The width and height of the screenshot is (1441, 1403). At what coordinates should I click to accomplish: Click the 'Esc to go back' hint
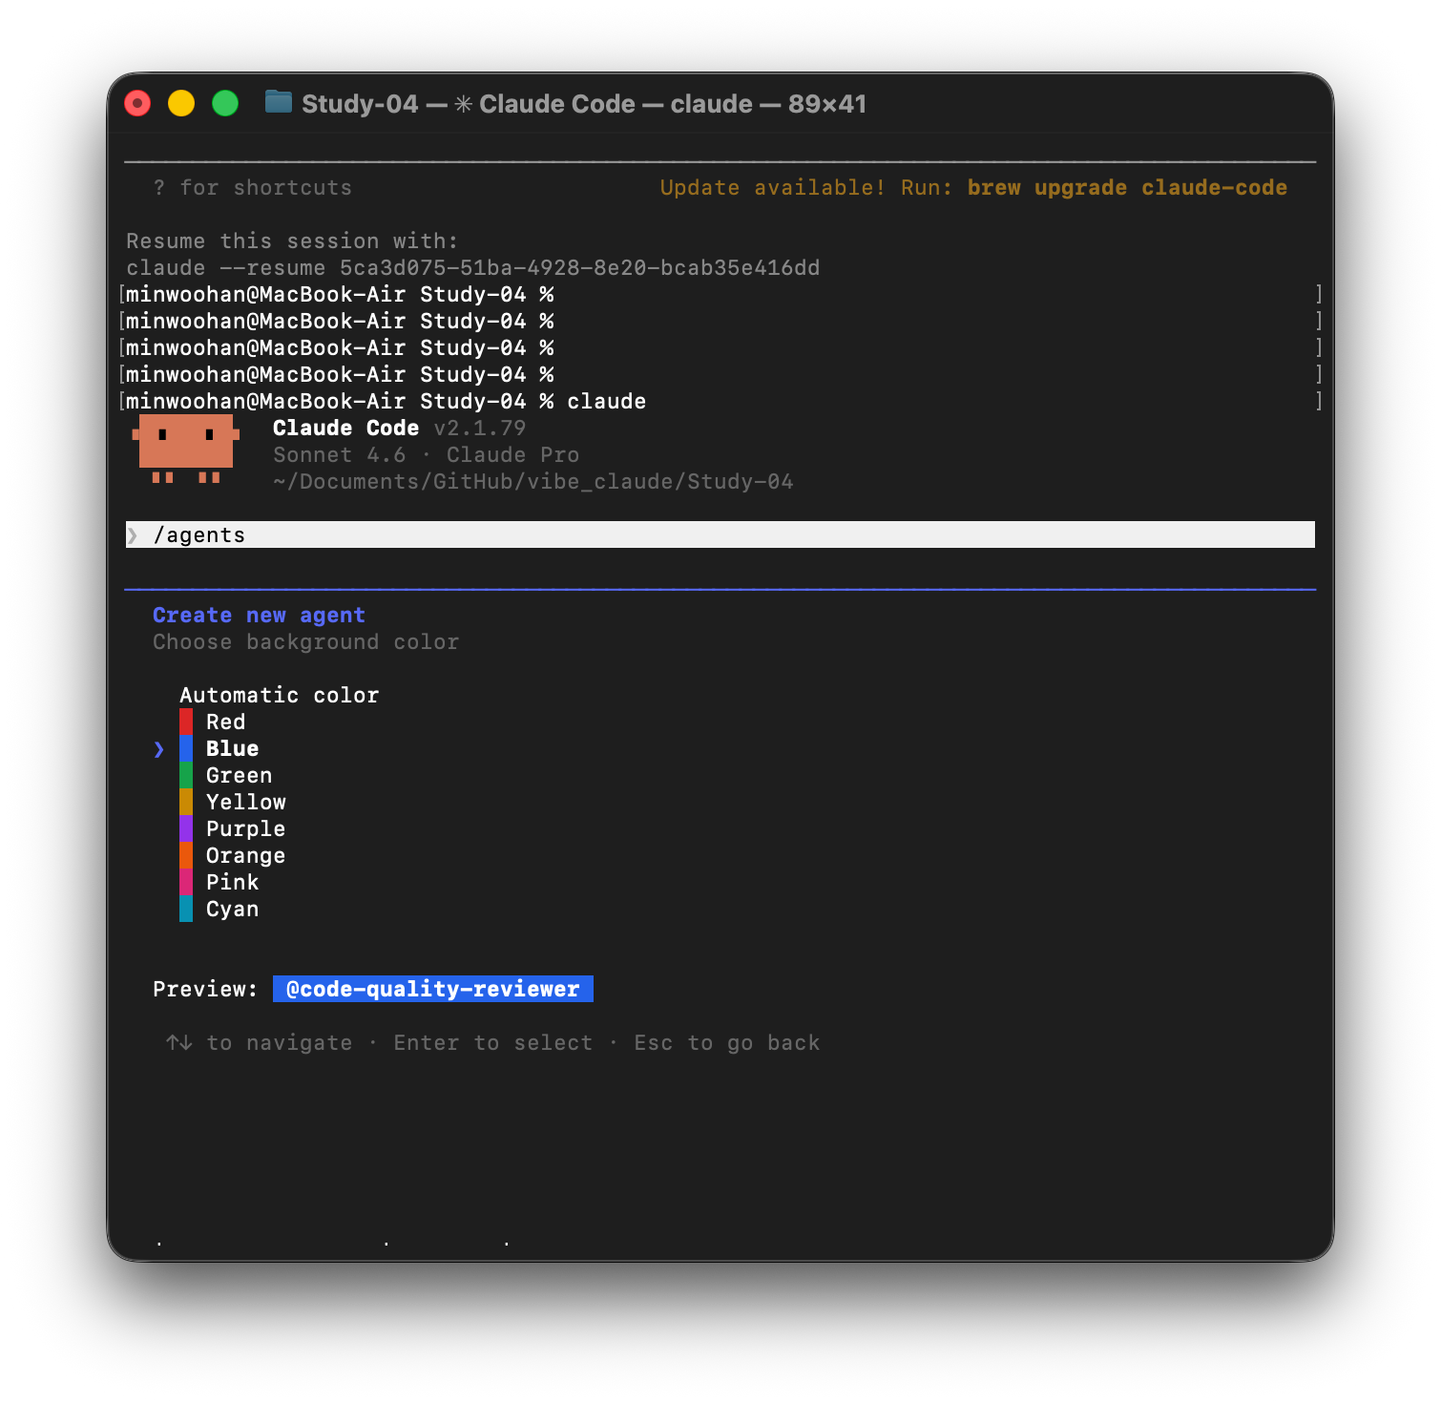[727, 1043]
